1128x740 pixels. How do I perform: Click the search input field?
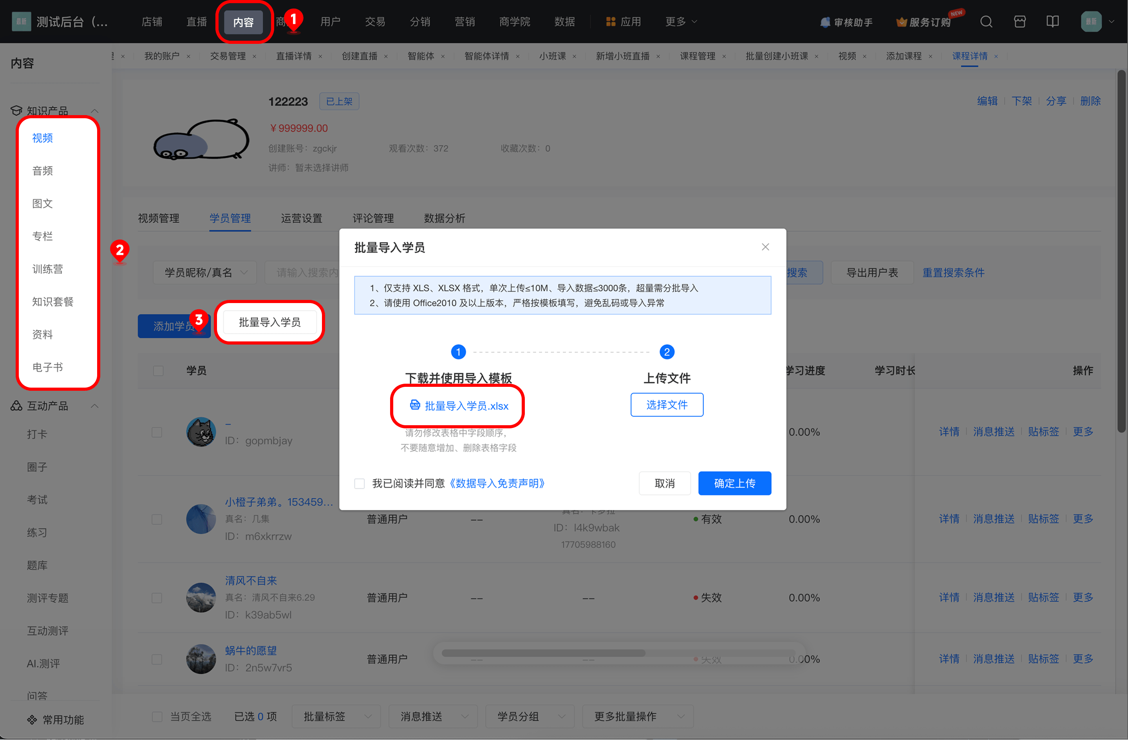click(x=302, y=273)
